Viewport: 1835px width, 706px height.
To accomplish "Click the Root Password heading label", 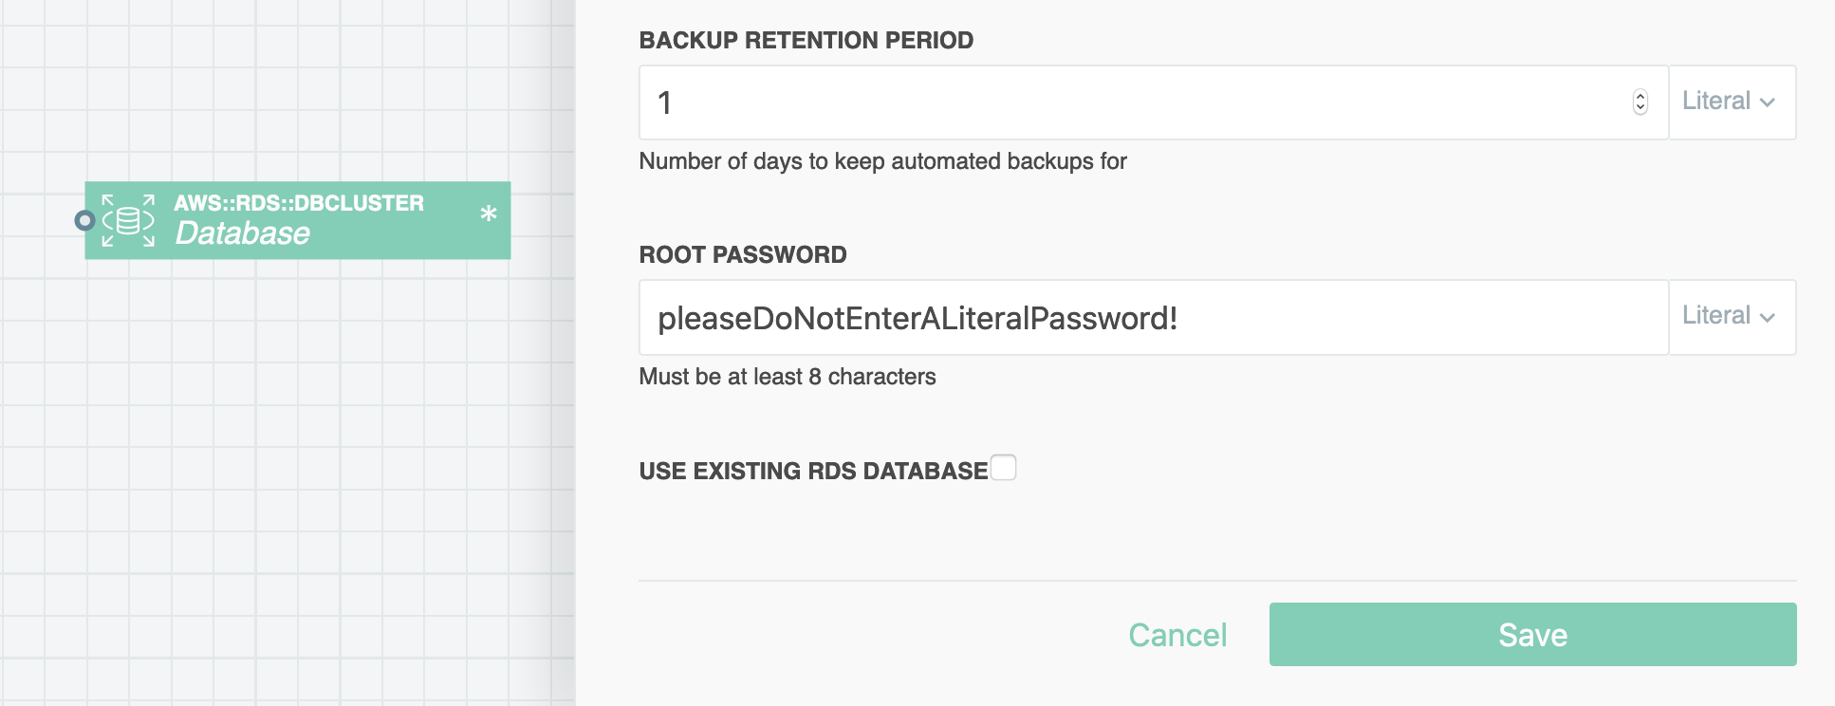I will point(743,254).
